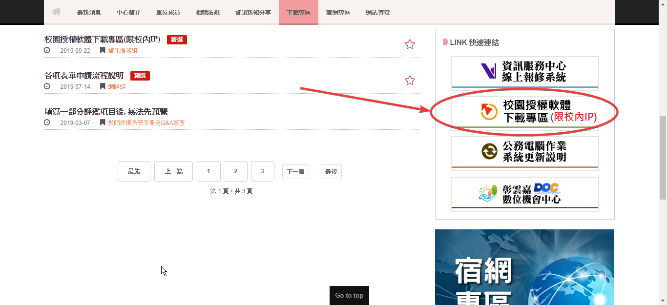Open 相關法規 from the navigation bar
This screenshot has width=667, height=305.
pos(208,12)
